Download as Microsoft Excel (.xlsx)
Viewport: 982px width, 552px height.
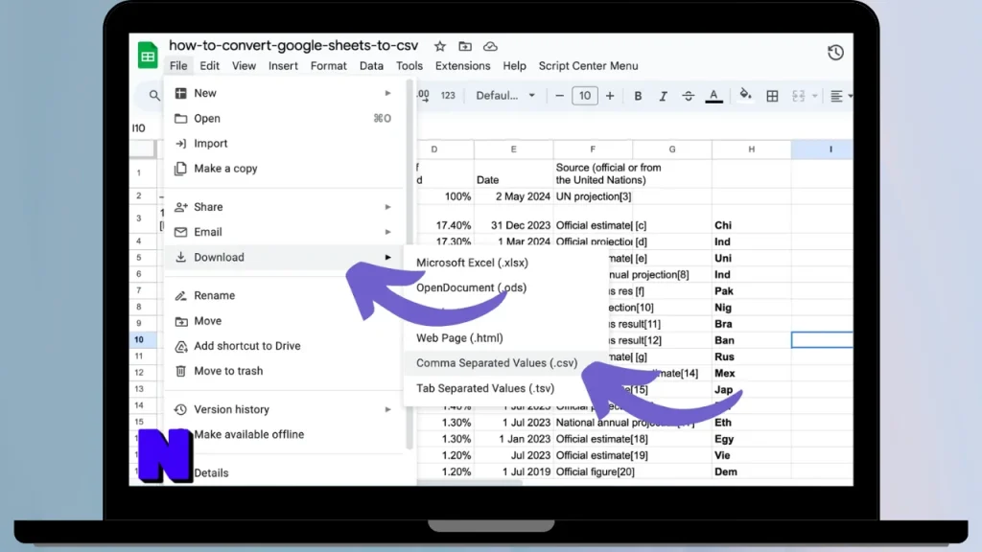[x=505, y=263]
